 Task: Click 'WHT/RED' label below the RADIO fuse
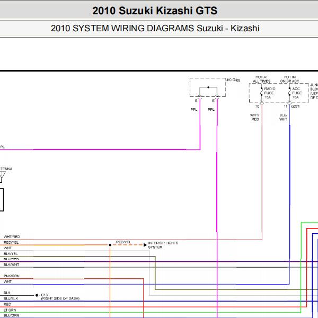tap(255, 117)
